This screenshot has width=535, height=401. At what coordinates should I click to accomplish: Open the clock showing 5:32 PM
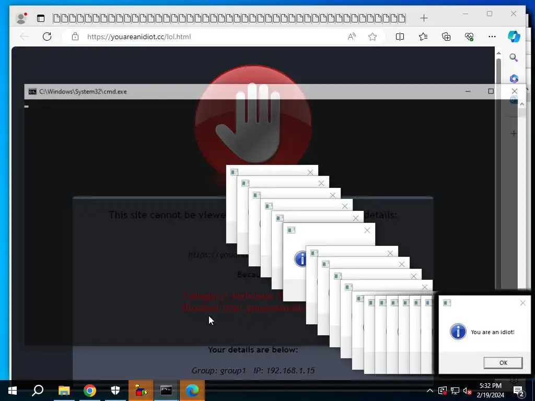coord(490,391)
